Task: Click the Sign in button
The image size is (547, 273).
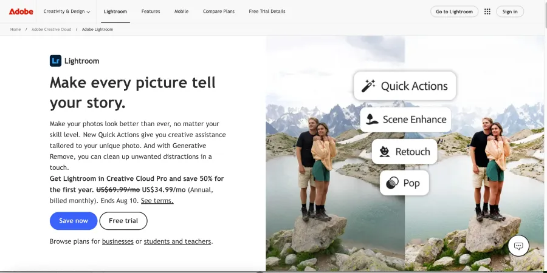Action: pyautogui.click(x=510, y=12)
